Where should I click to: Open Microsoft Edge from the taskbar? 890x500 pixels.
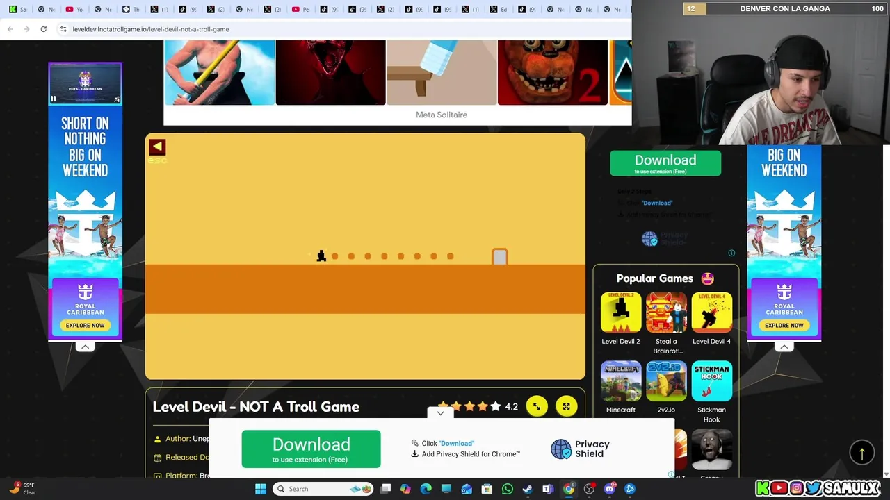point(426,489)
